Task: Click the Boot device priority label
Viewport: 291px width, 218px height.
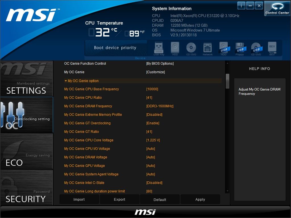Action: pos(115,48)
